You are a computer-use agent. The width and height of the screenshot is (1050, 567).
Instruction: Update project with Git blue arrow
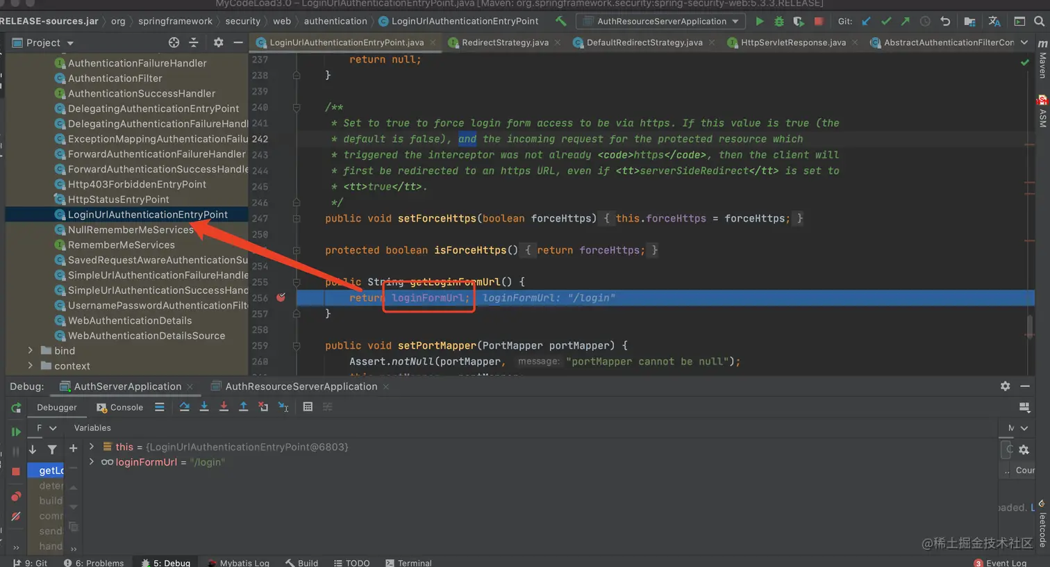tap(866, 22)
